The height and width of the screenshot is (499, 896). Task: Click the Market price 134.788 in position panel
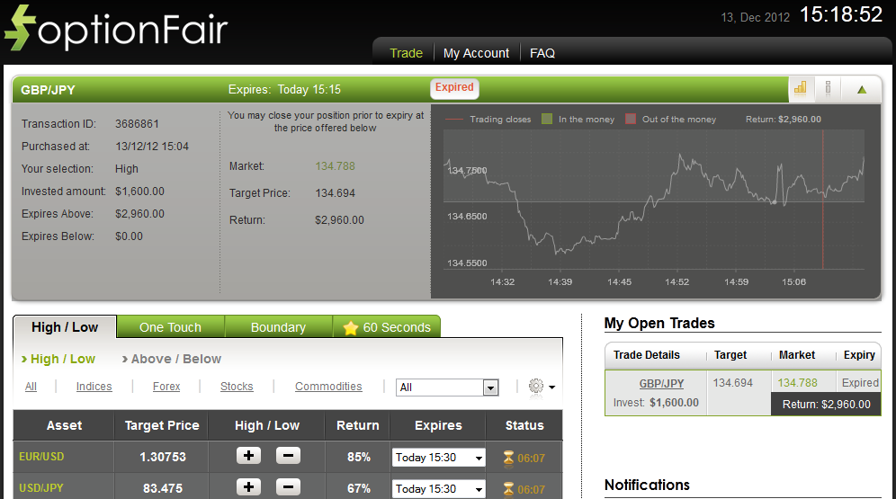pos(335,166)
